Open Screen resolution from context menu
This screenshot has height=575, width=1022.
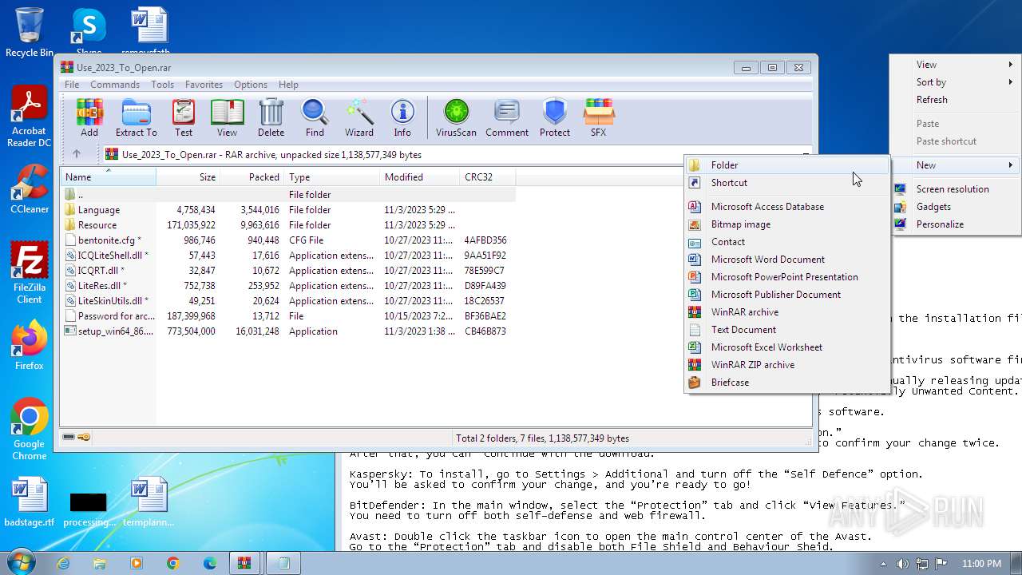(x=955, y=189)
